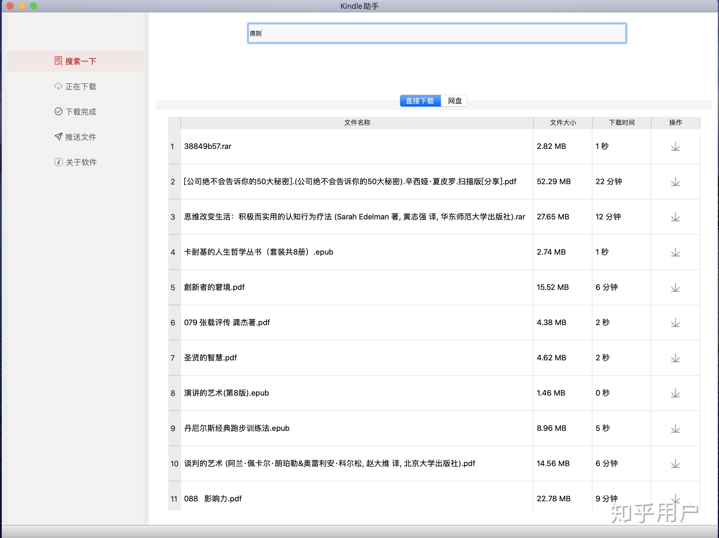Select 卡耐基的人生哲学丛书 epub file name
Viewport: 719px width, 538px height.
click(x=259, y=252)
